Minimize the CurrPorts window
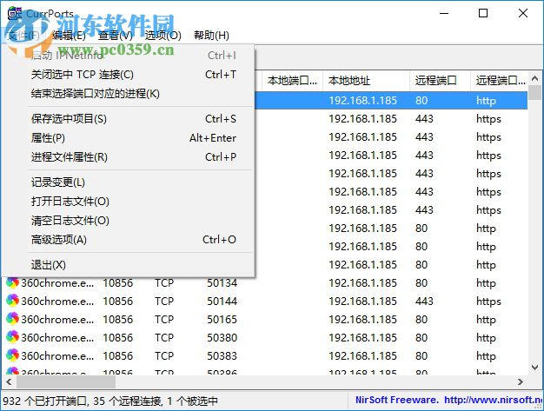544x411 pixels. point(444,13)
